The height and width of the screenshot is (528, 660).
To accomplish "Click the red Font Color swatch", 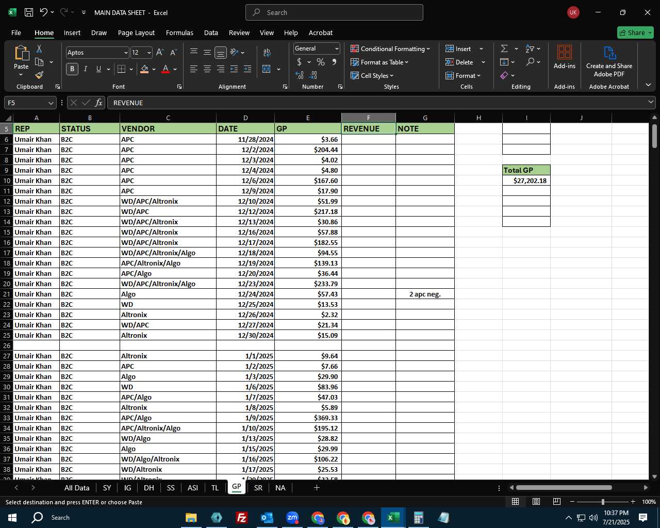I will [166, 69].
